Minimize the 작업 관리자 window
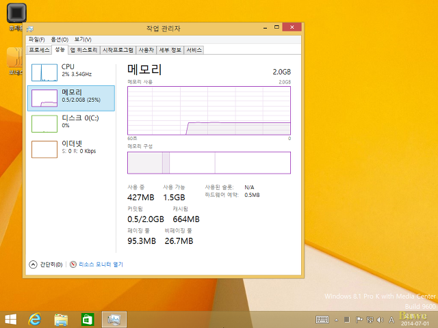The image size is (438, 328). point(265,27)
